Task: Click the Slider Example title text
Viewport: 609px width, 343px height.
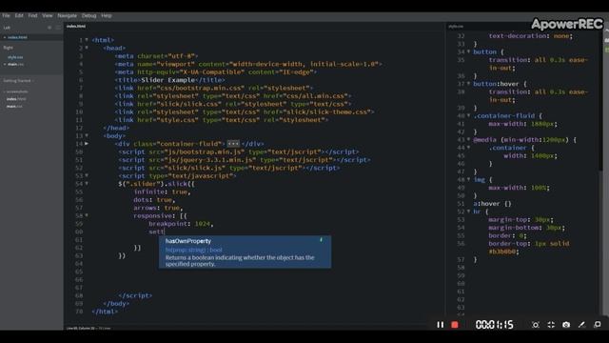Action: coord(167,80)
